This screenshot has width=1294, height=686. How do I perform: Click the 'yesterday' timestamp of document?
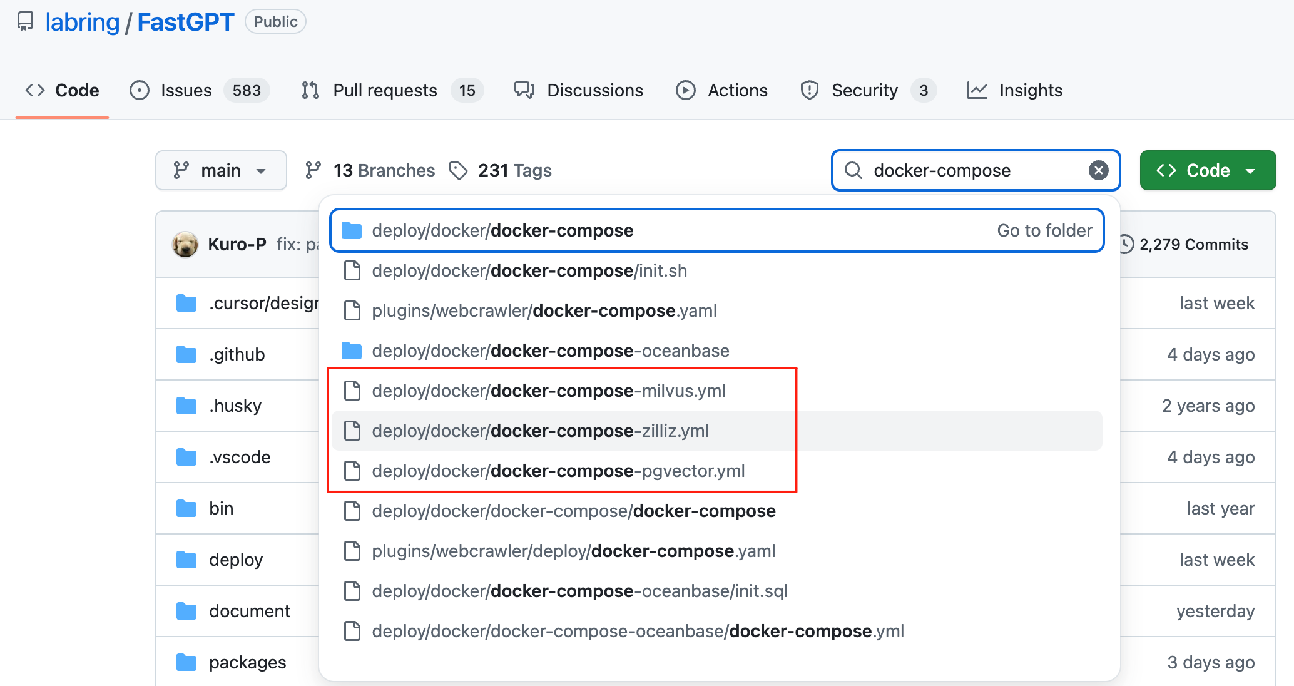point(1215,611)
